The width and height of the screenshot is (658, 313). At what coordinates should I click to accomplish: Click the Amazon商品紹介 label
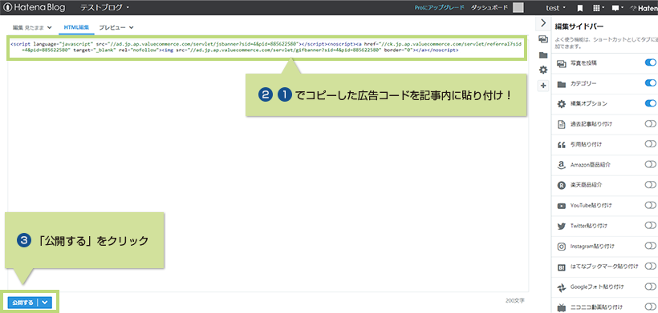click(591, 164)
